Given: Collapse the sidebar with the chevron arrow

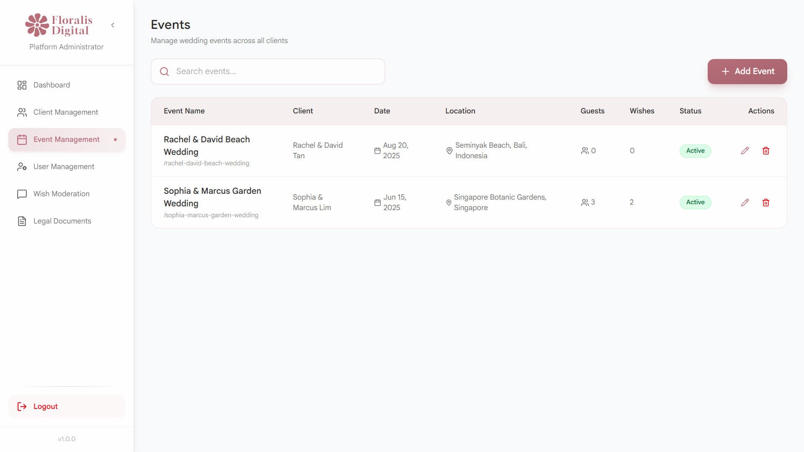Looking at the screenshot, I should (113, 25).
